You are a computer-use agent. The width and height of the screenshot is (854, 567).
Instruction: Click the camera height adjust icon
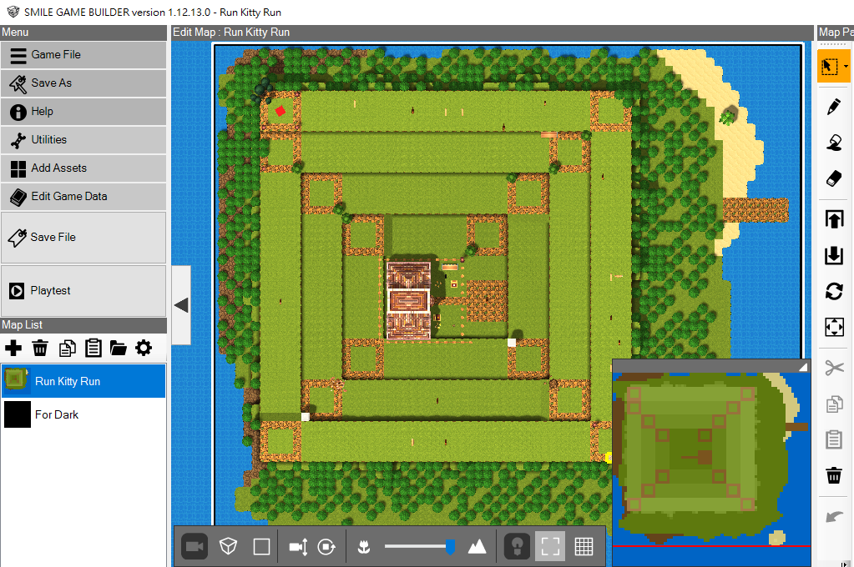click(299, 546)
